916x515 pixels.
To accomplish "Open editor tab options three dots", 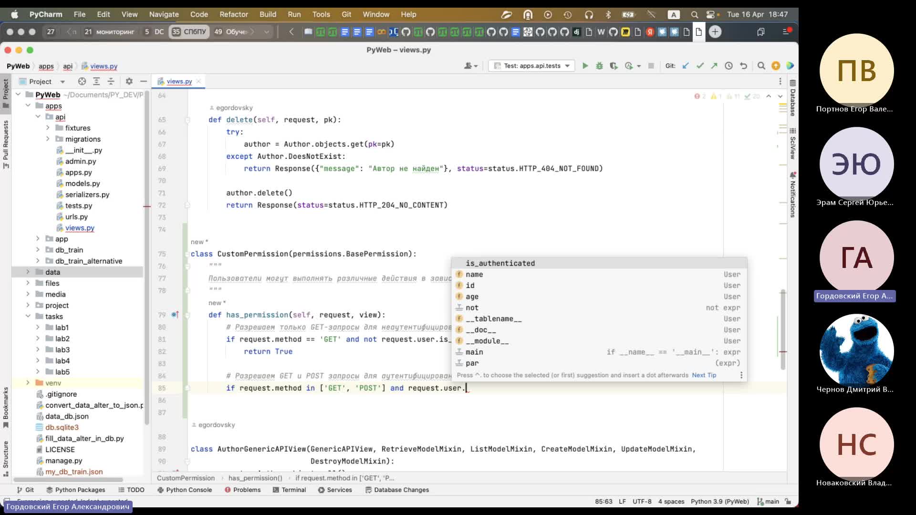I will pyautogui.click(x=780, y=82).
